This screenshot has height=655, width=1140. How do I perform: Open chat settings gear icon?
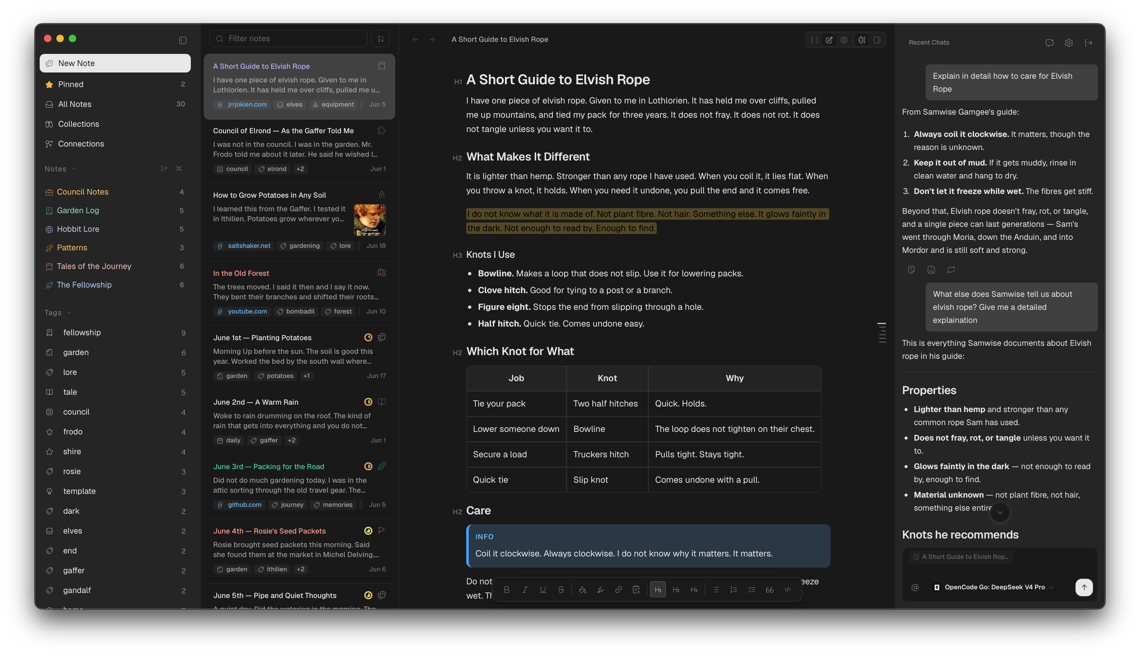(x=1069, y=43)
